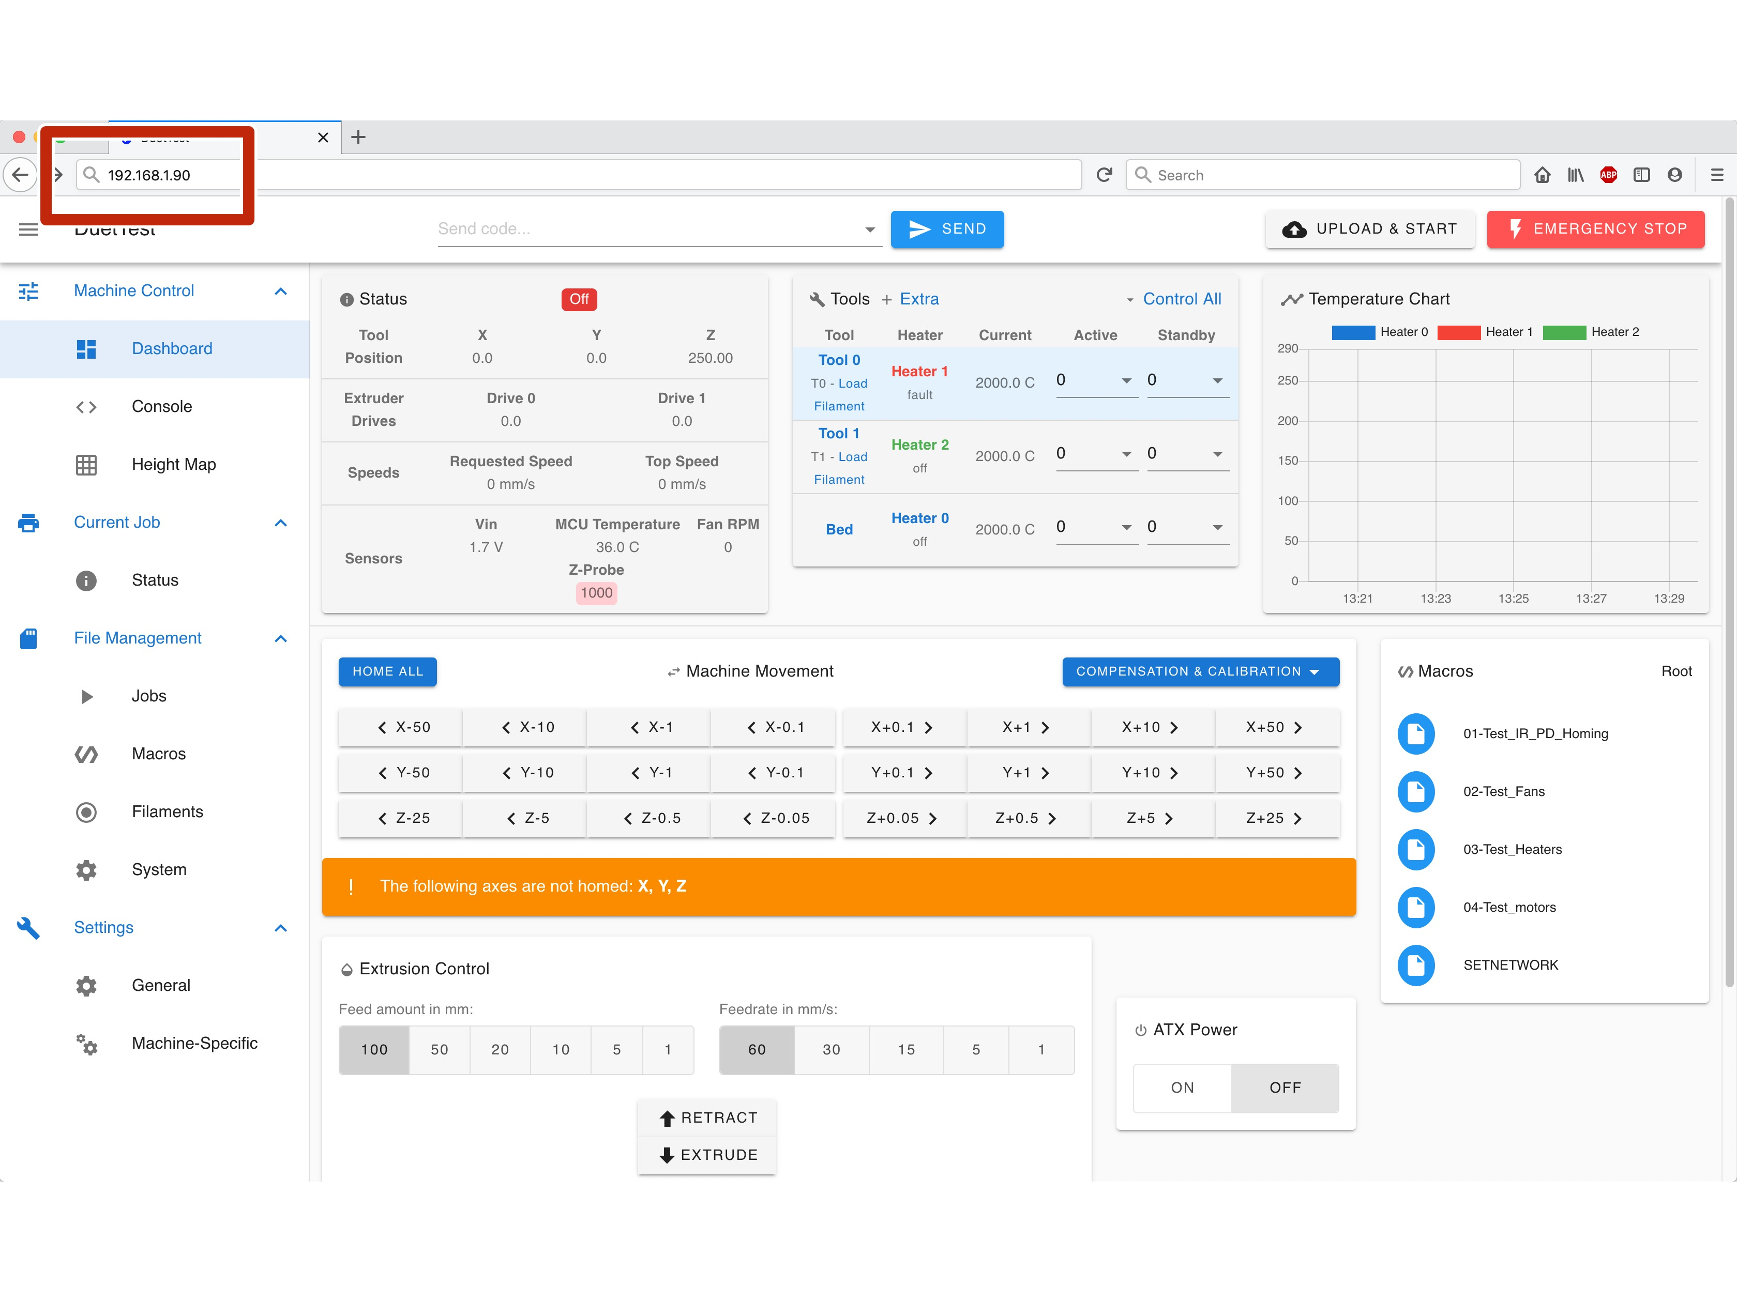Image resolution: width=1737 pixels, height=1302 pixels.
Task: Click the browser home icon
Action: (1542, 175)
